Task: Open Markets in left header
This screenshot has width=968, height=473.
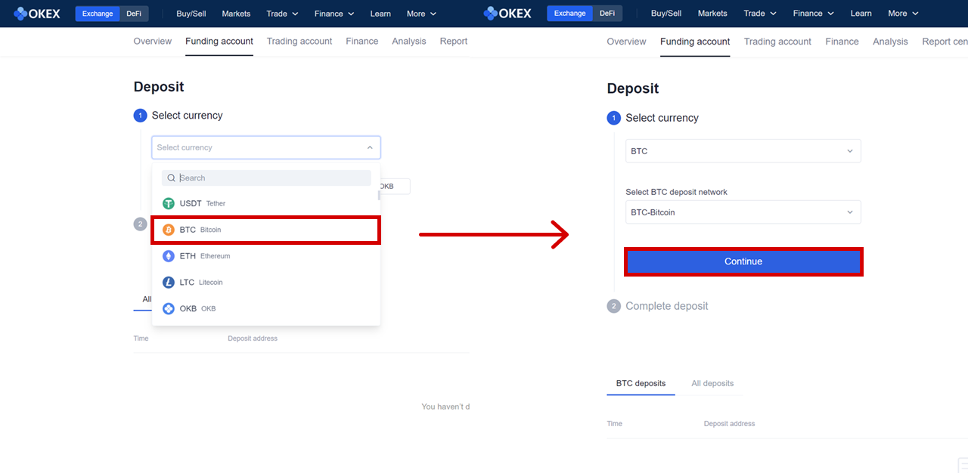Action: coord(236,14)
